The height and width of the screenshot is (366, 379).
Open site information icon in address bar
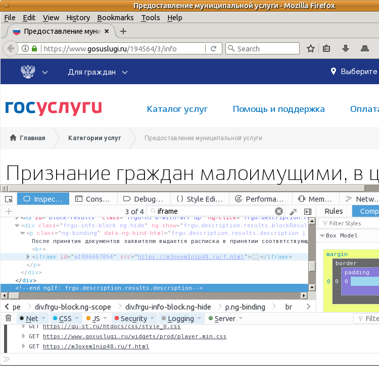click(25, 49)
